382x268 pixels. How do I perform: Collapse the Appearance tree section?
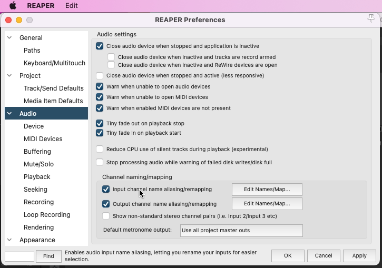coord(9,240)
